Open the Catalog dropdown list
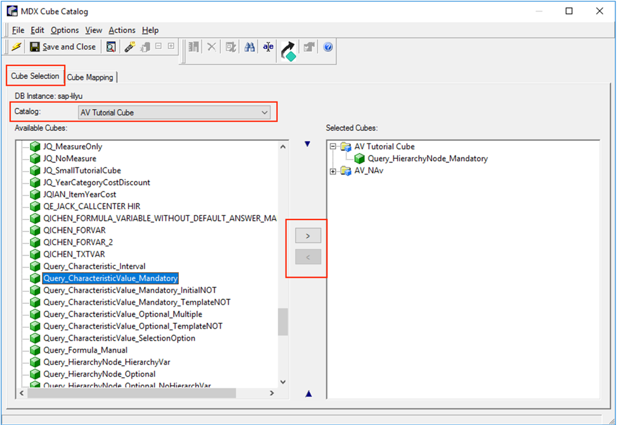This screenshot has width=618, height=425. click(265, 112)
